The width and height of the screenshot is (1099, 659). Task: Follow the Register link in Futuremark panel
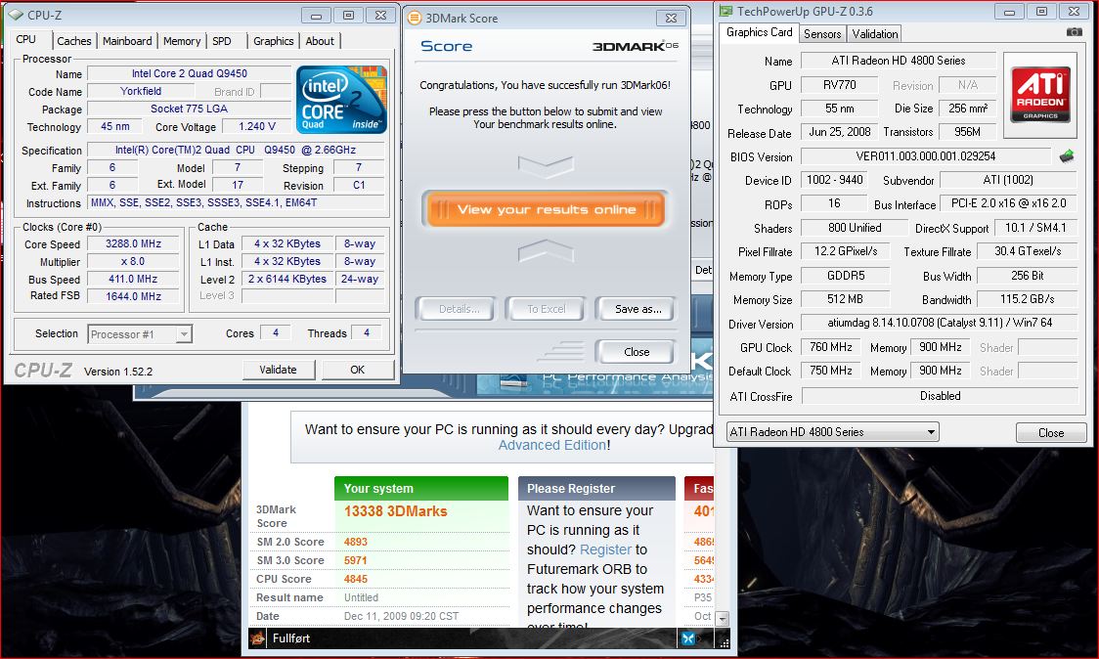[605, 549]
